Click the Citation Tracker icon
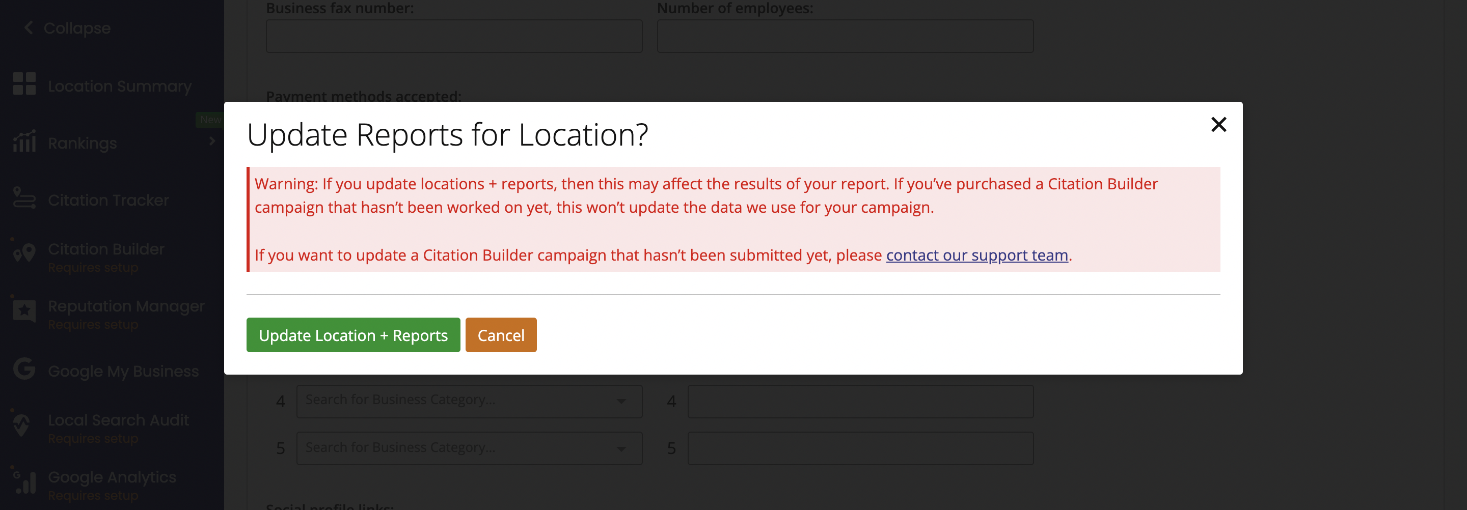 (x=24, y=198)
